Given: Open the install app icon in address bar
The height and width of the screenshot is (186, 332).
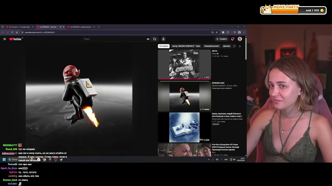Looking at the screenshot, I should [212, 32].
